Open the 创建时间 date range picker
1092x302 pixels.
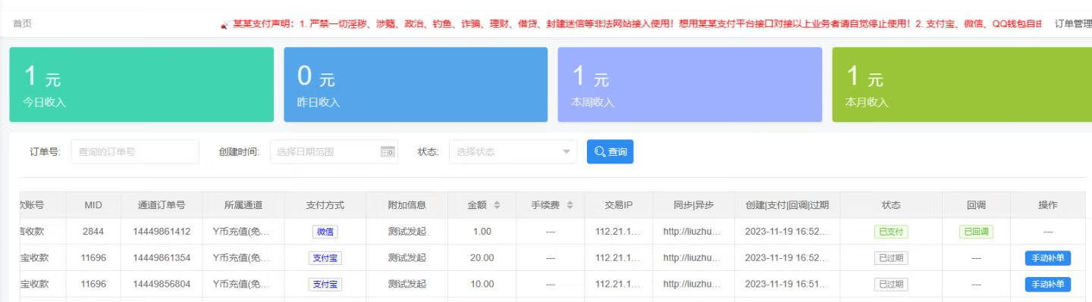coord(334,151)
